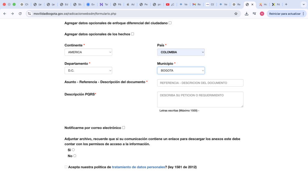308x192 pixels.
Task: Select 'No' for attaching a file
Action: coord(75,156)
